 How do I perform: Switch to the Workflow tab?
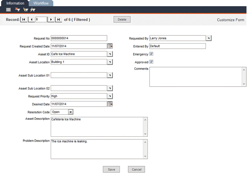click(41, 3)
